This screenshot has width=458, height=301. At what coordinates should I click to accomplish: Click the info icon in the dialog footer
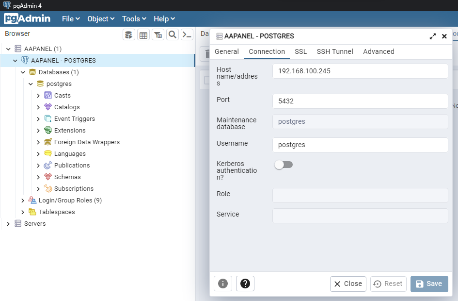223,284
